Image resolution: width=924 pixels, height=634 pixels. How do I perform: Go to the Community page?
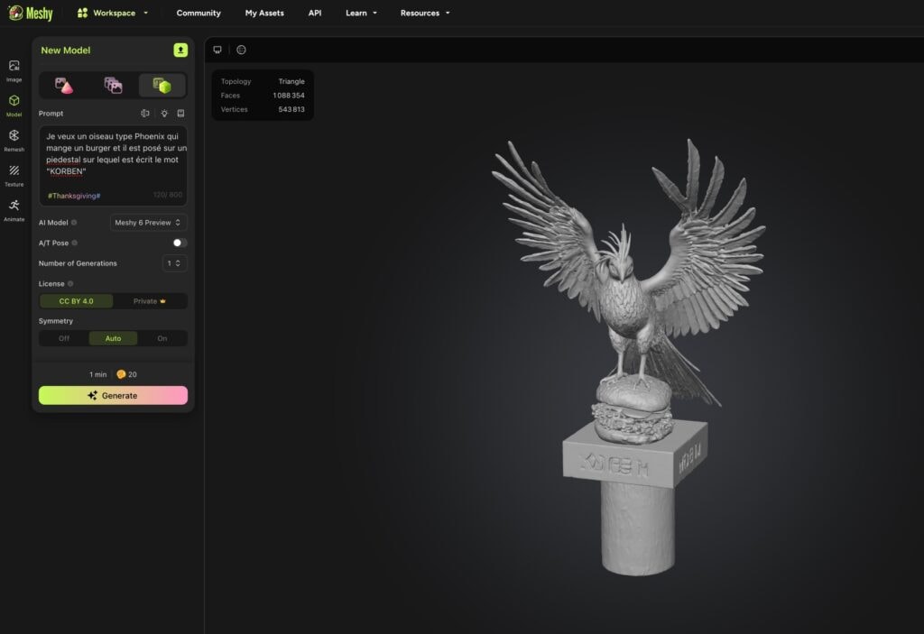pos(199,13)
